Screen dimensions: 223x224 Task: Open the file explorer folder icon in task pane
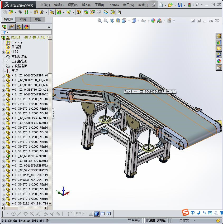point(219,48)
